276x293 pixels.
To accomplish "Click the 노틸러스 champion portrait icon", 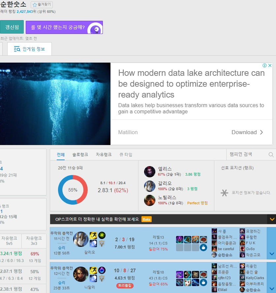I will [x=150, y=200].
